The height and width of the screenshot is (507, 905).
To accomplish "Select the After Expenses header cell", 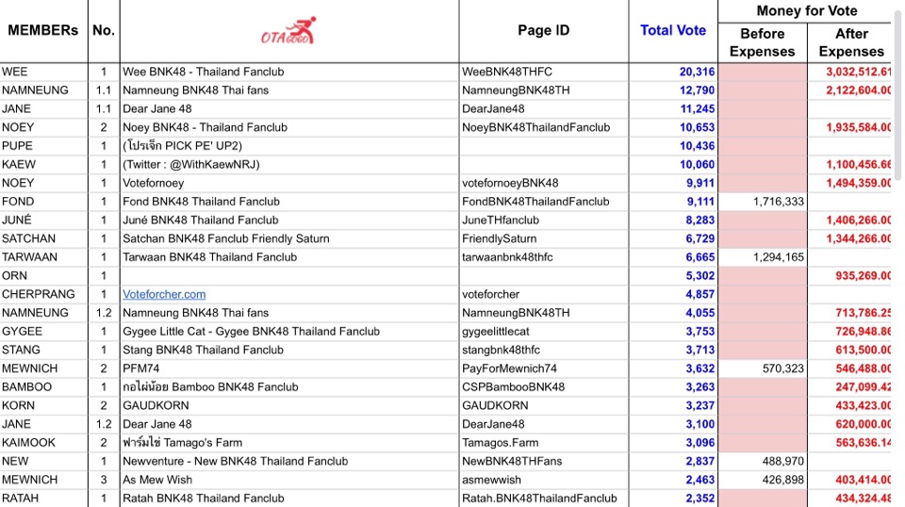I will (x=851, y=42).
